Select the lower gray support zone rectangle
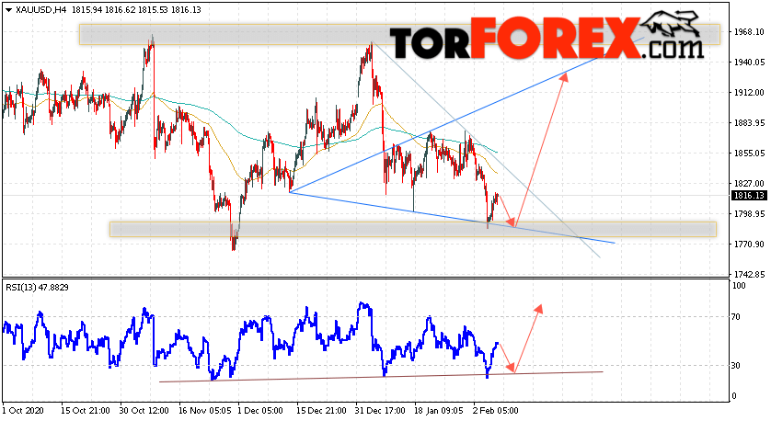The image size is (771, 421). pos(413,230)
